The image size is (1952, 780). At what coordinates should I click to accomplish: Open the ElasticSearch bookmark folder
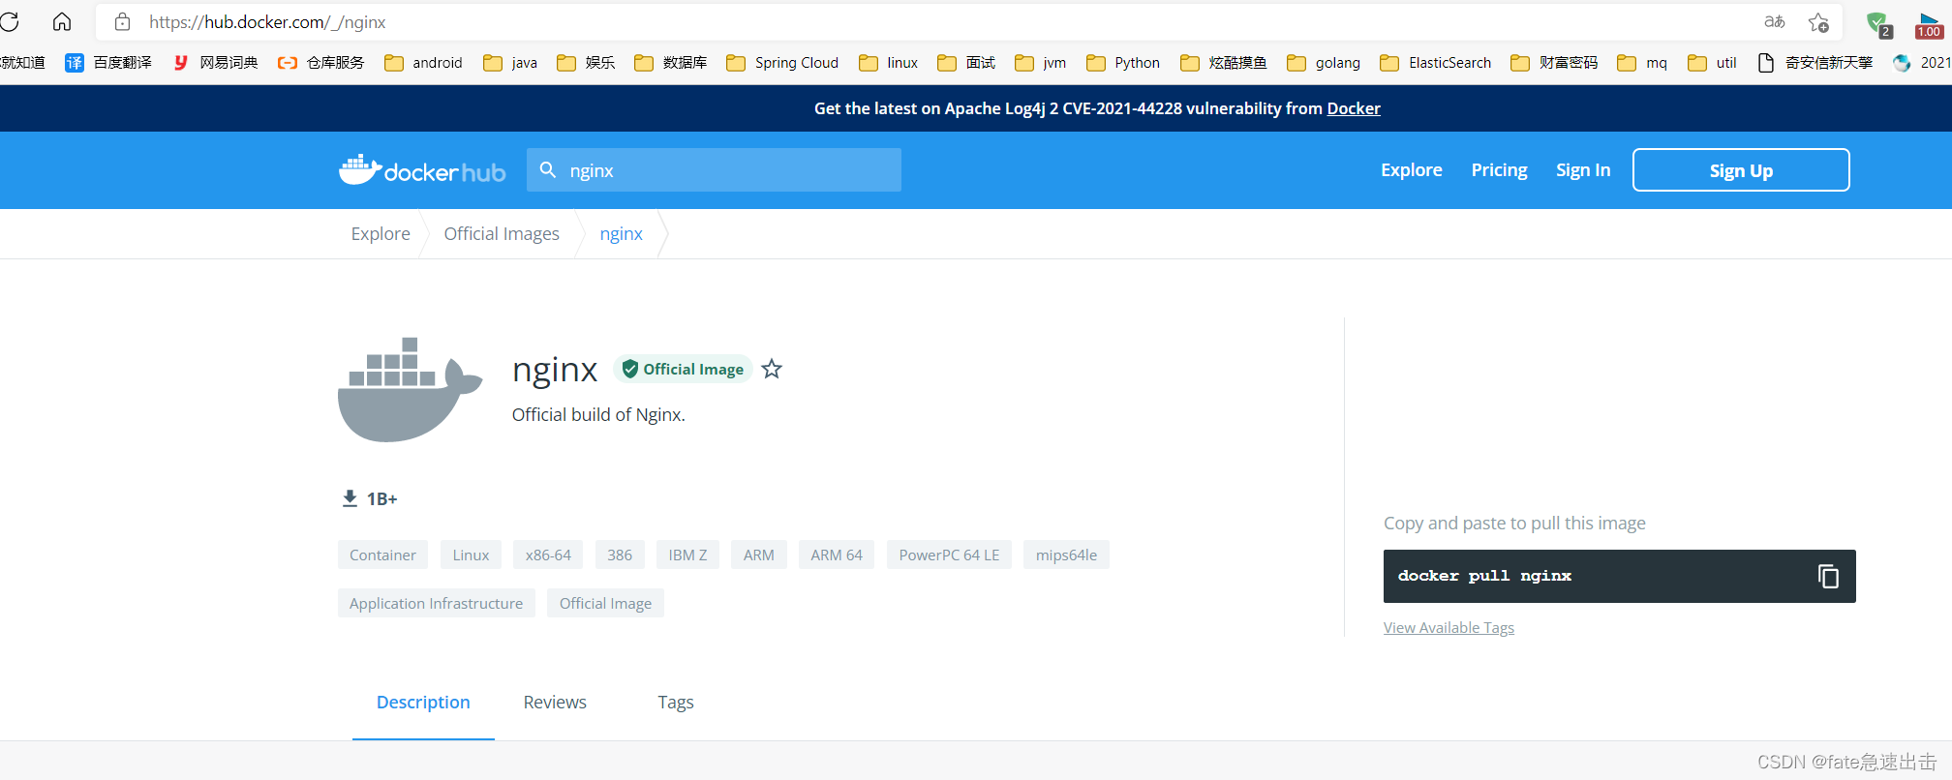pos(1436,63)
